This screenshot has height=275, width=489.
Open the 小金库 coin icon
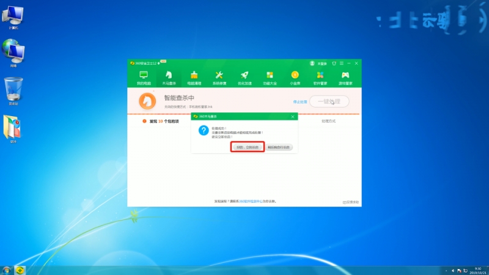(295, 78)
